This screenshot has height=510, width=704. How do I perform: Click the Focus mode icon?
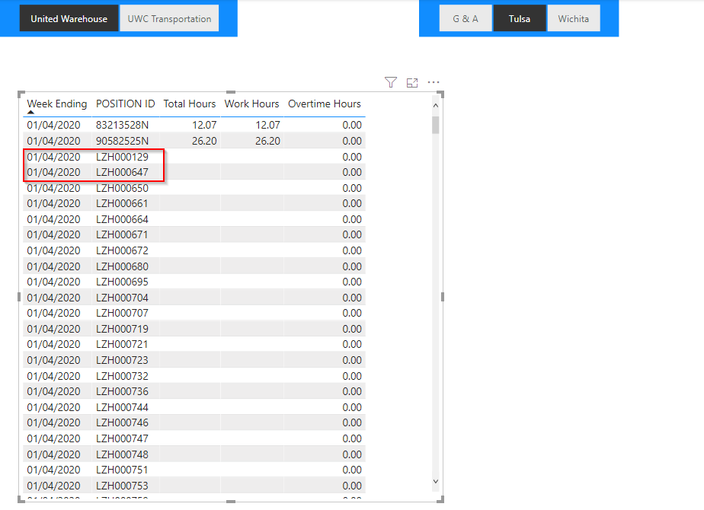click(412, 82)
